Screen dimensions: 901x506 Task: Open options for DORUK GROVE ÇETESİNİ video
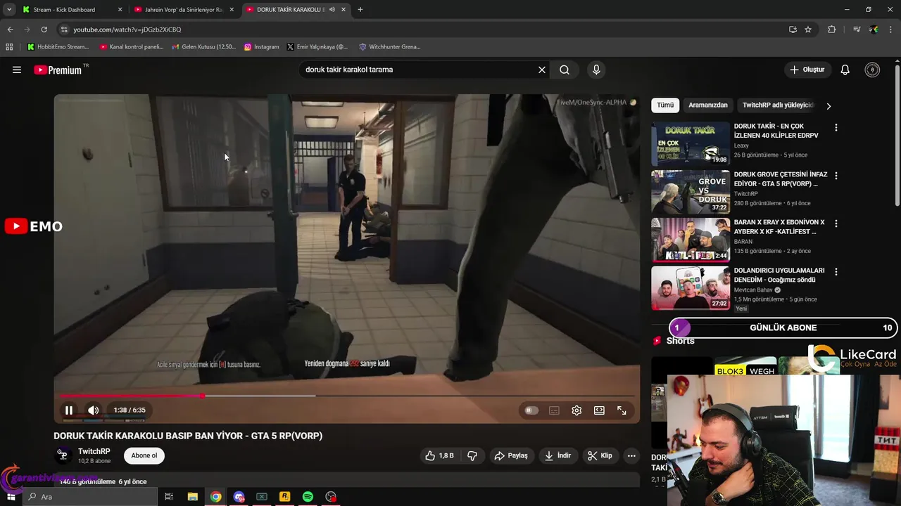coord(836,176)
